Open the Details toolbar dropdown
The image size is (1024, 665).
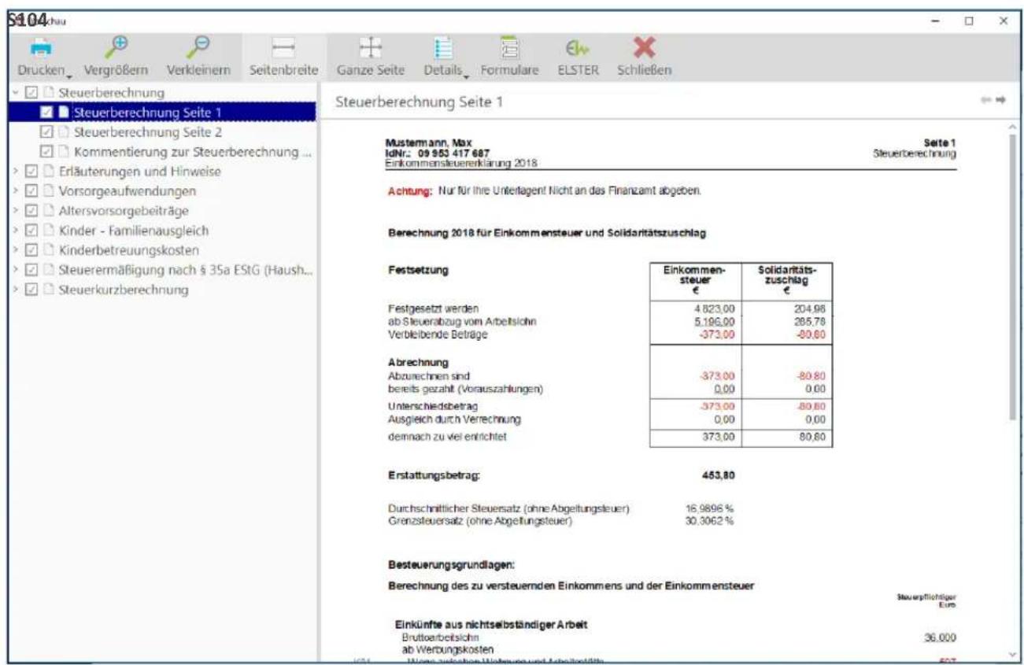(445, 58)
